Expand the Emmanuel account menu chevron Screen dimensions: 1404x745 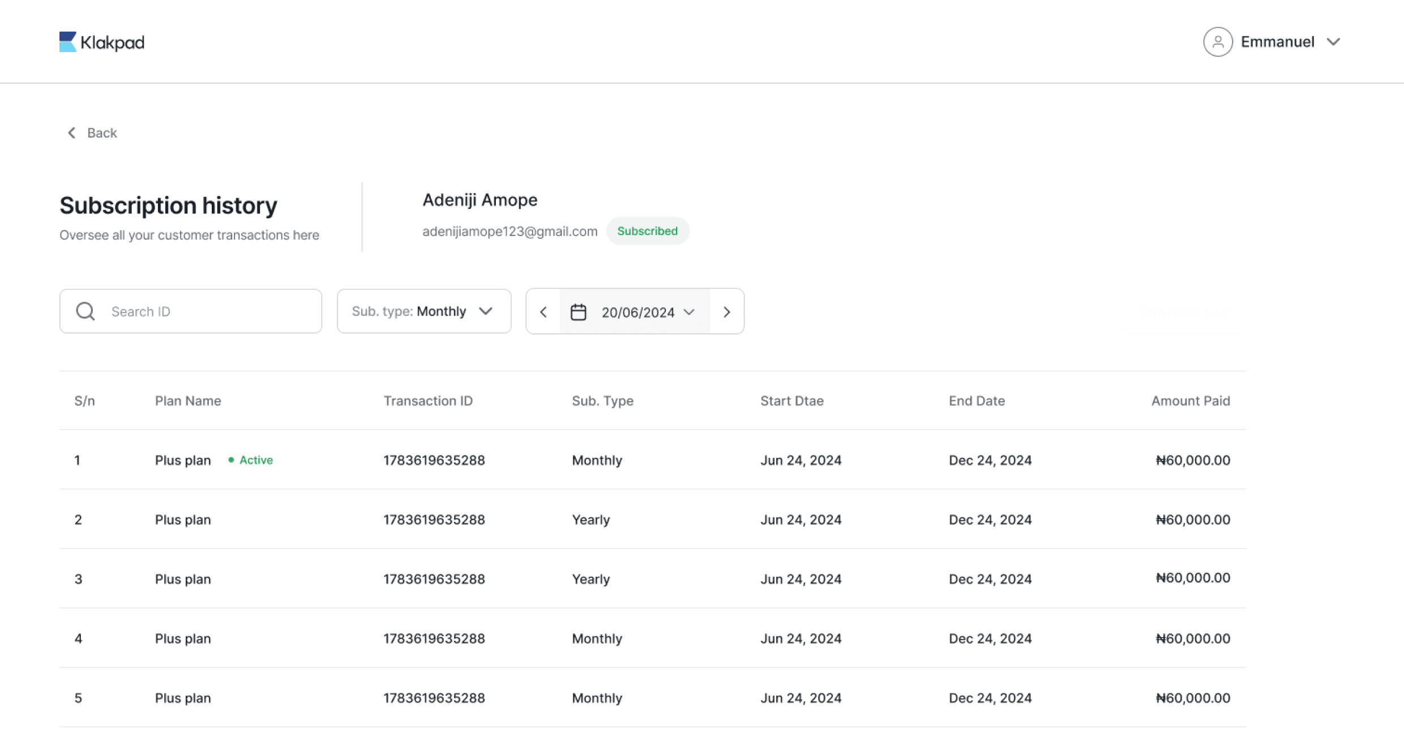pyautogui.click(x=1333, y=42)
